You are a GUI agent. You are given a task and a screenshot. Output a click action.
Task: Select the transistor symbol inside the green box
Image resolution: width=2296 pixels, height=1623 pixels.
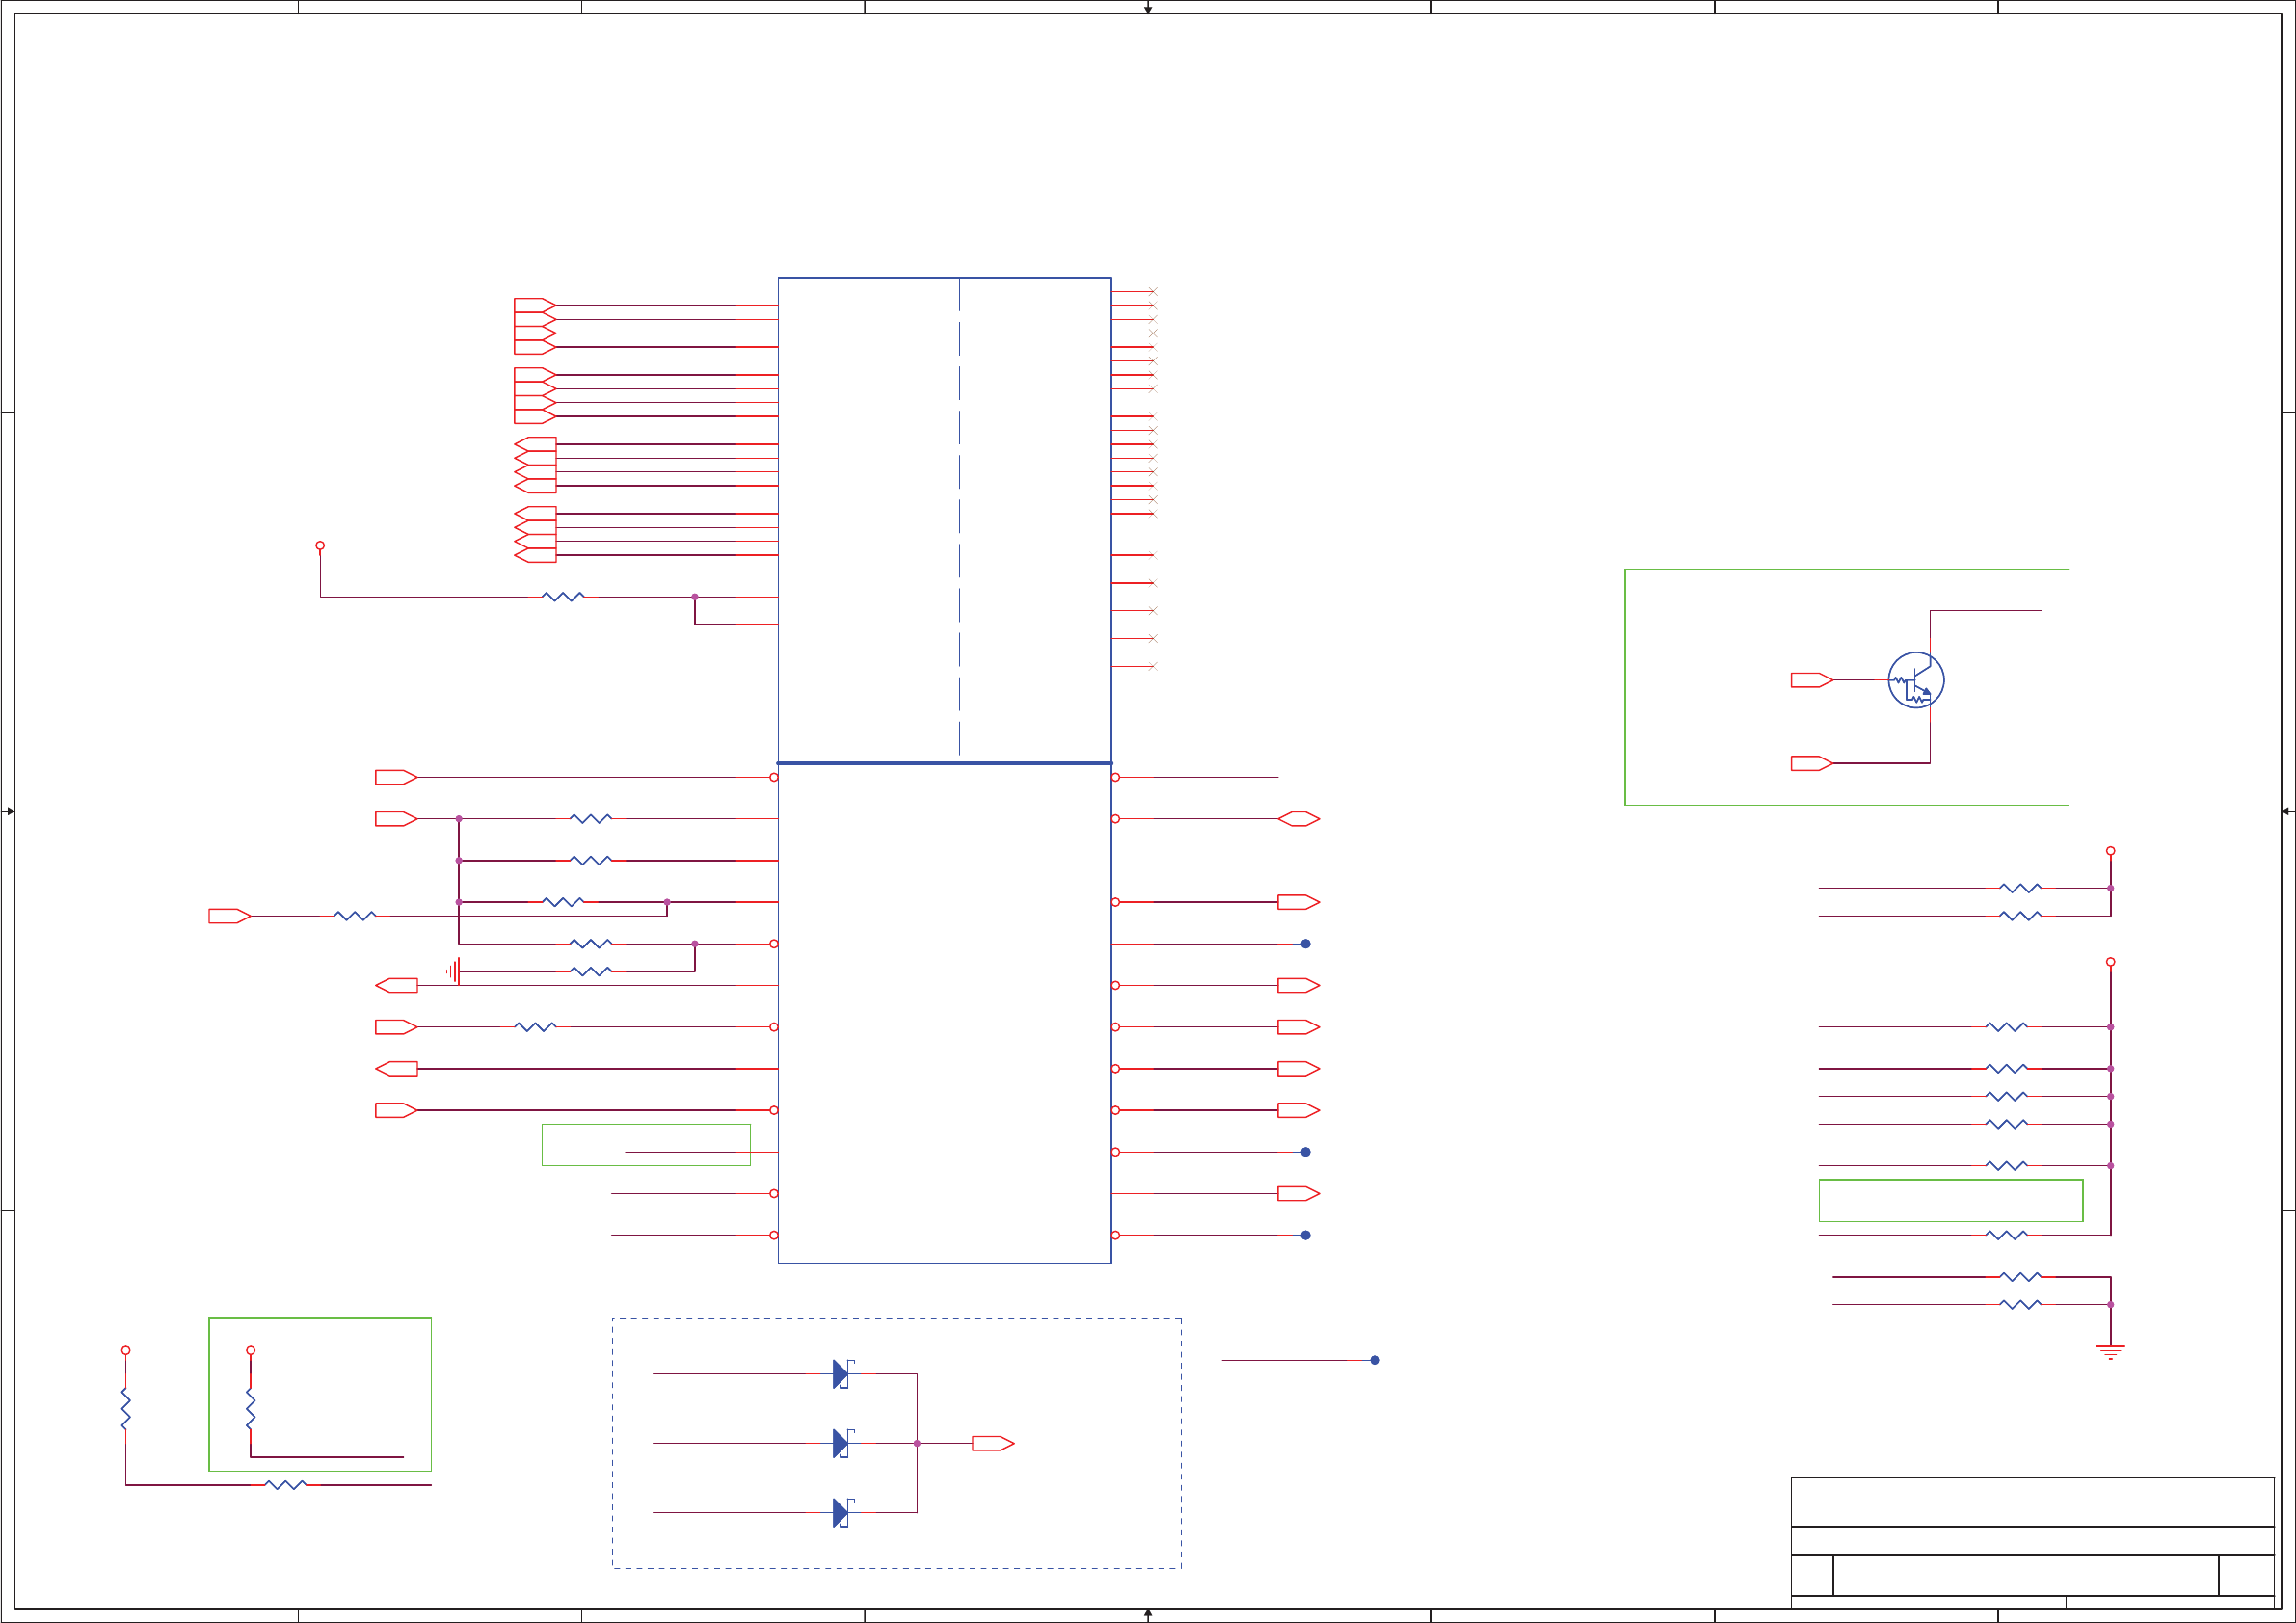coord(1915,680)
